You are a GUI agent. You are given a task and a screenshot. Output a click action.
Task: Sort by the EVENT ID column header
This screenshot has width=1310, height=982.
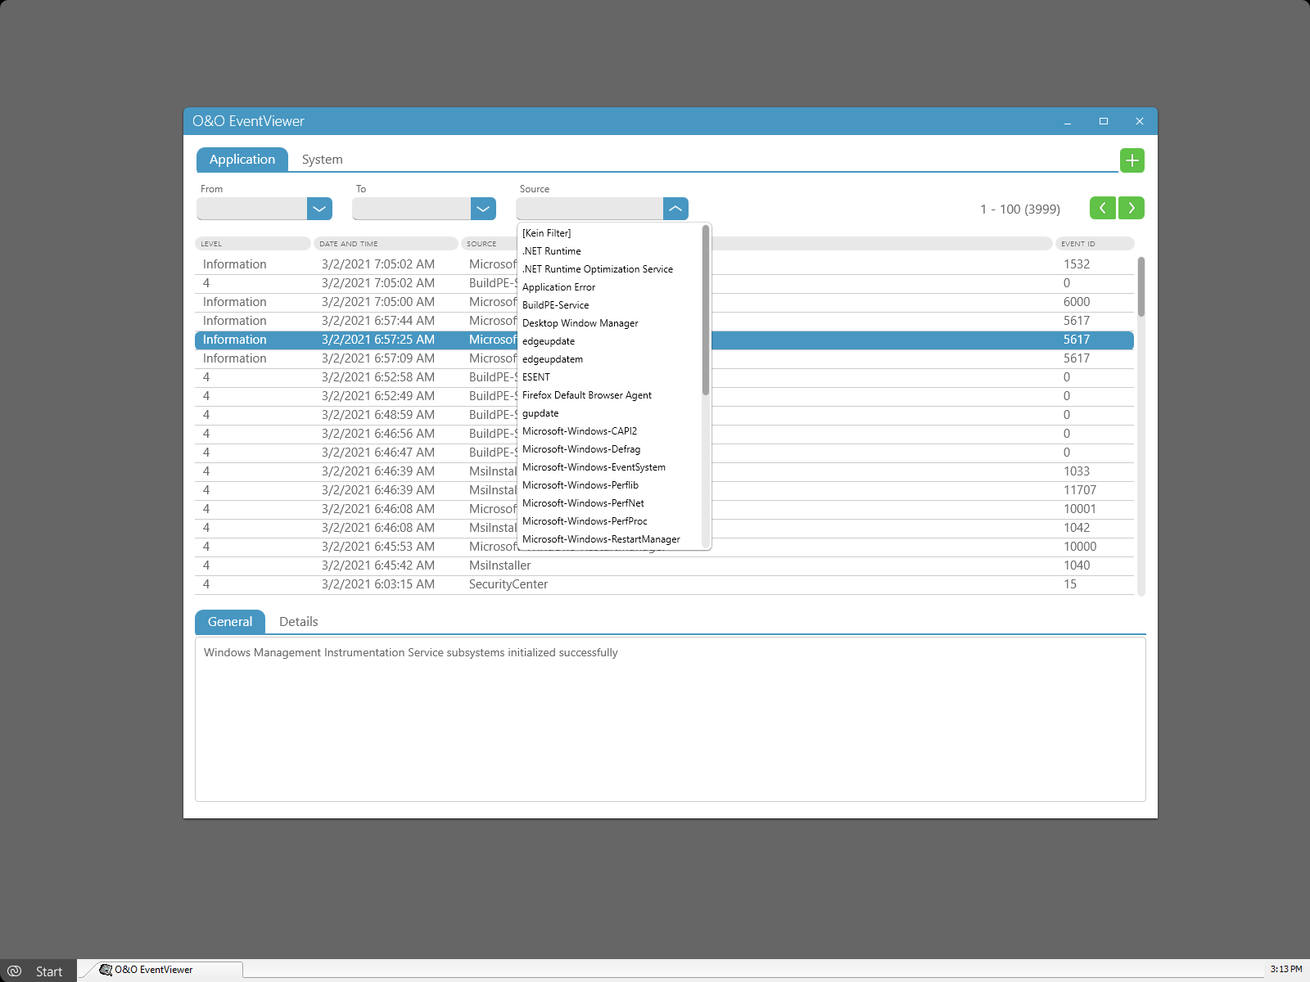point(1095,244)
